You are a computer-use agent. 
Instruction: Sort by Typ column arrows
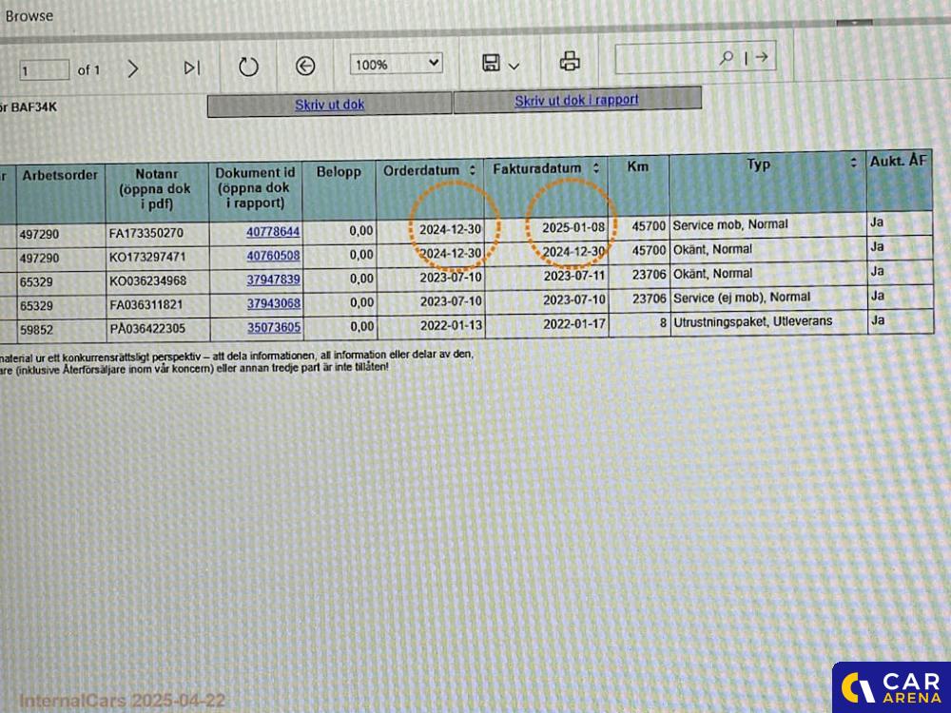coord(853,164)
